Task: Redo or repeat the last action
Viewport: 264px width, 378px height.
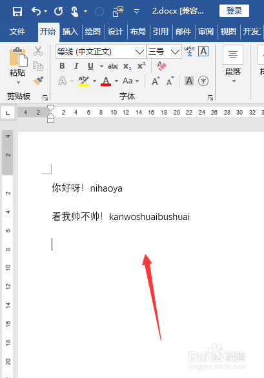Action: 59,12
